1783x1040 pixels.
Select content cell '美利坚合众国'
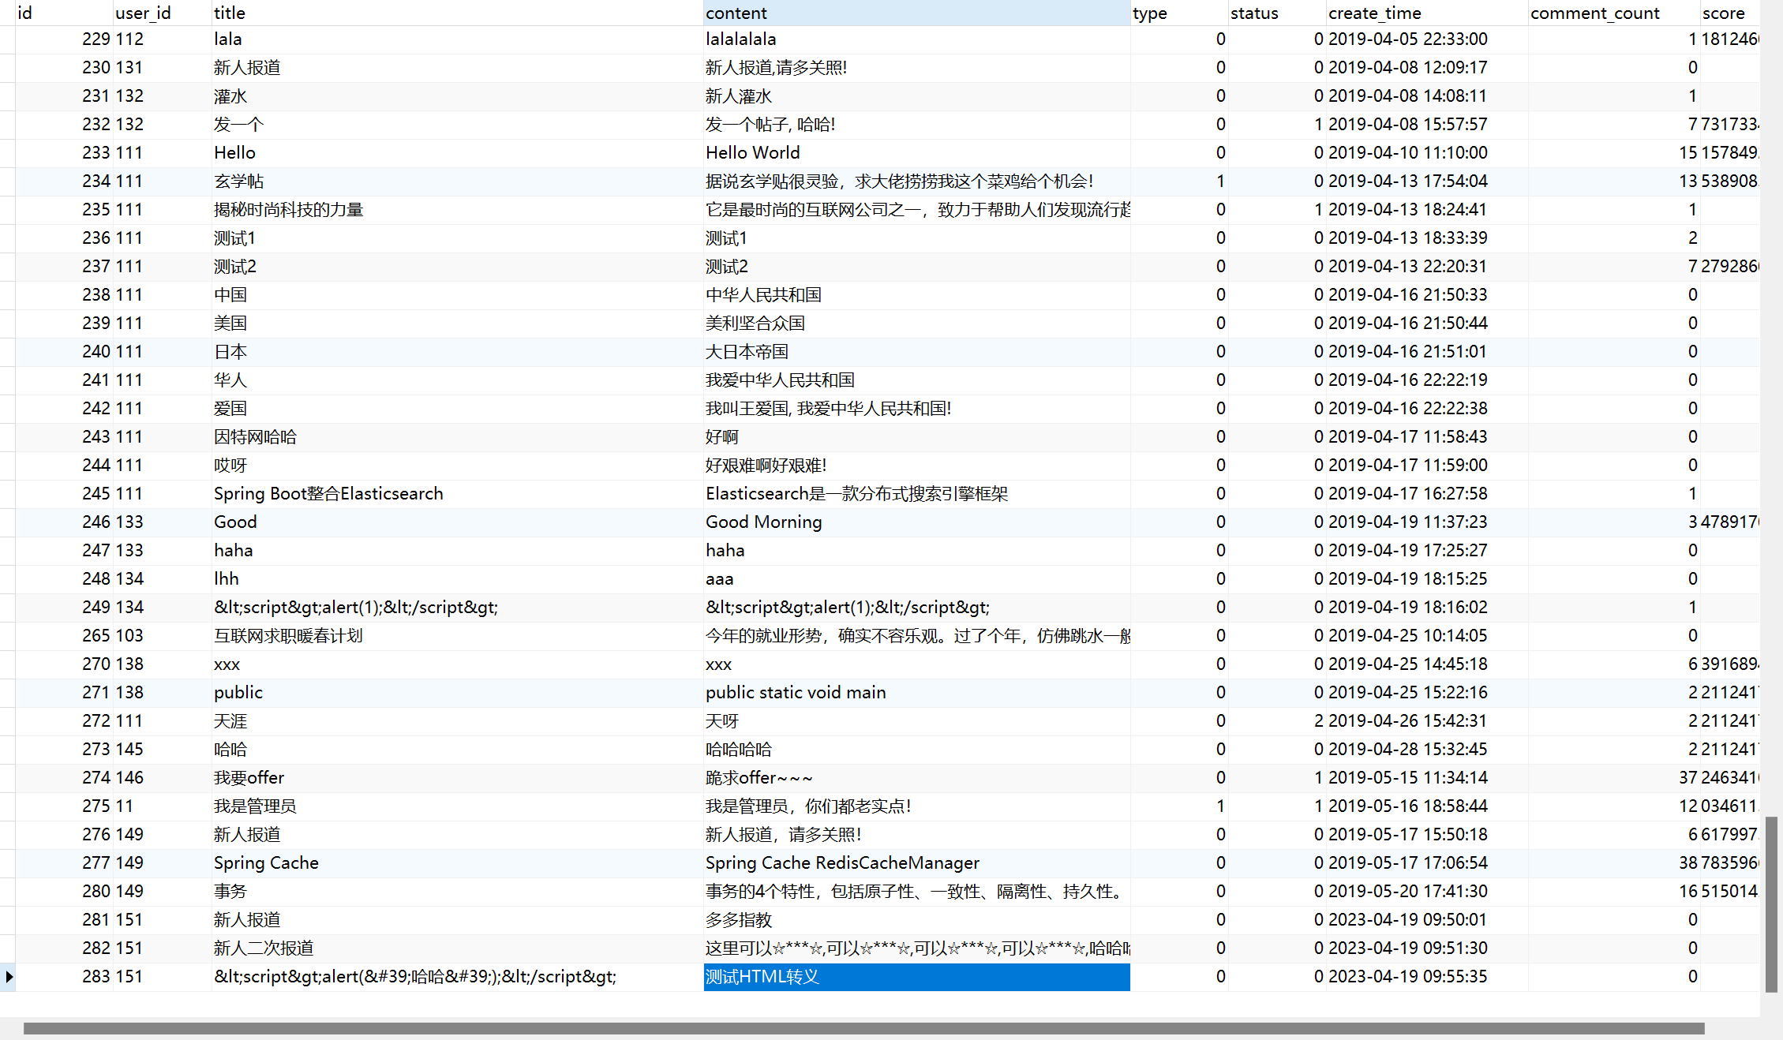point(916,324)
